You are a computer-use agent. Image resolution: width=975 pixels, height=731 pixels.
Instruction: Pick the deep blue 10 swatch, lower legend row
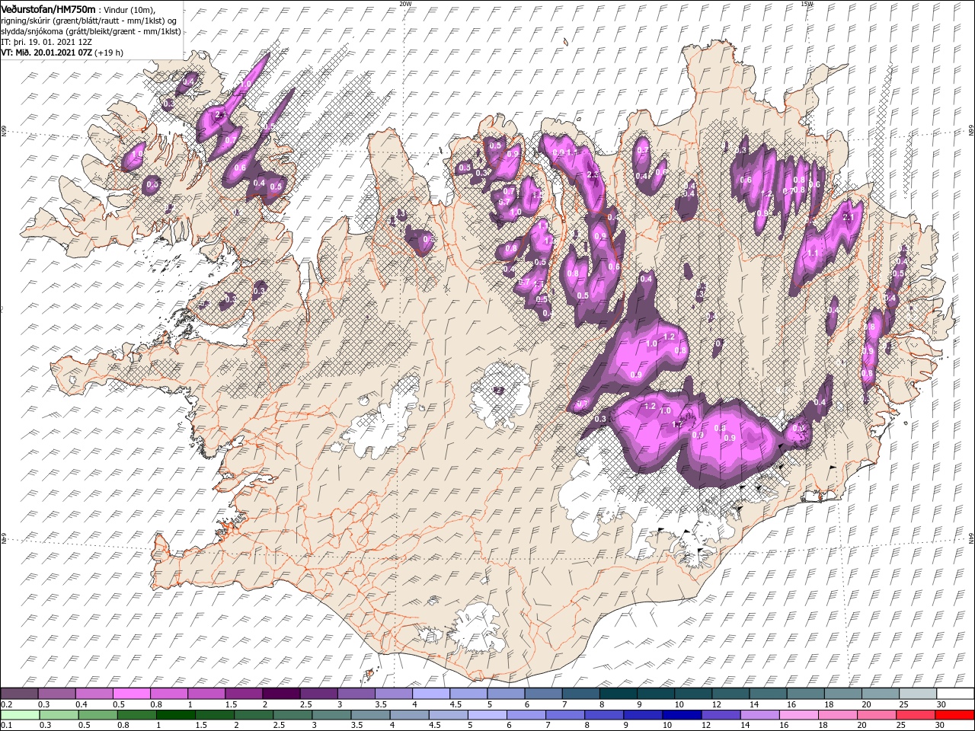[x=682, y=715]
